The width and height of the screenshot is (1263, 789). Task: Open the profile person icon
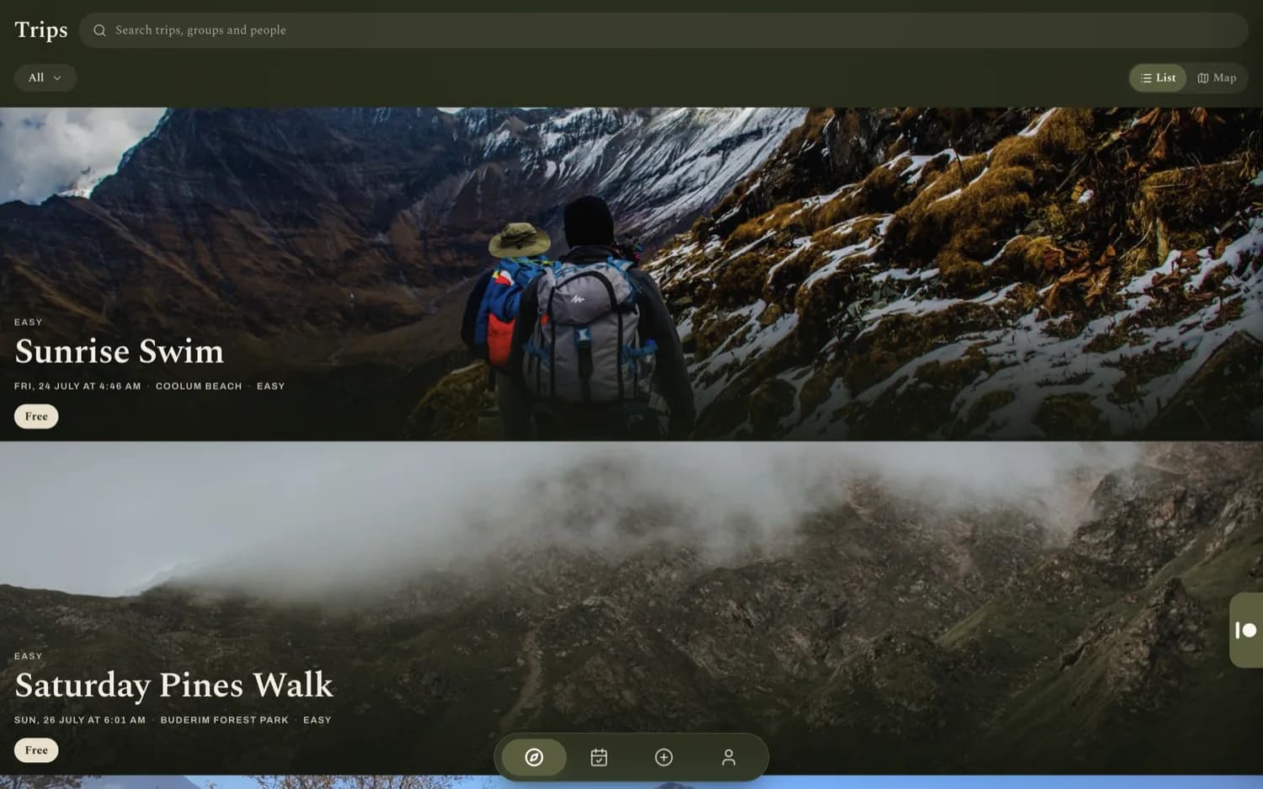(728, 757)
